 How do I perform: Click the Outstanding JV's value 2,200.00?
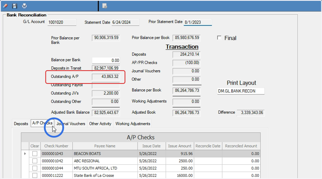coord(106,93)
